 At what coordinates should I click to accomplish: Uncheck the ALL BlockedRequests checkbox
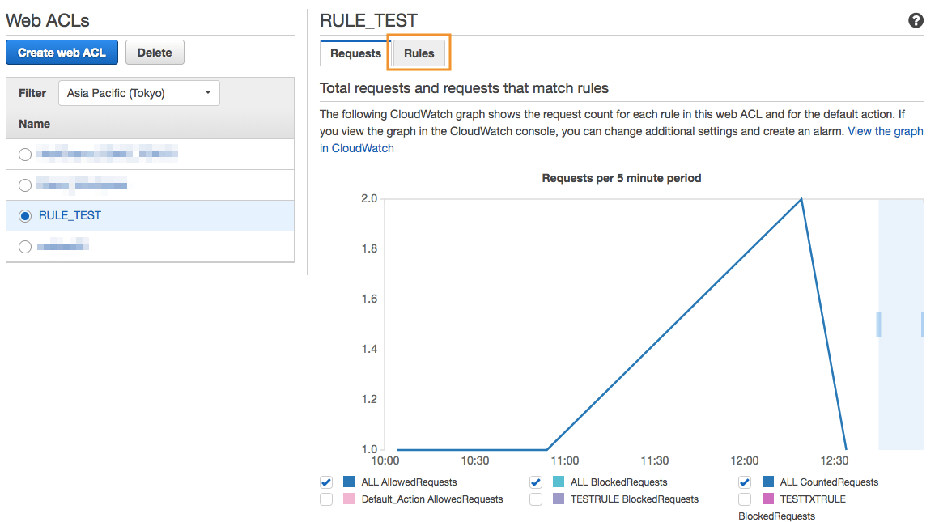(x=536, y=482)
